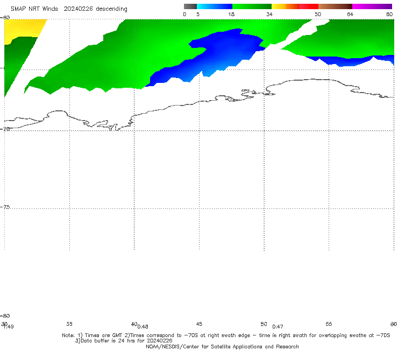Click the color bar label '5'
The image size is (398, 350).
(x=198, y=14)
